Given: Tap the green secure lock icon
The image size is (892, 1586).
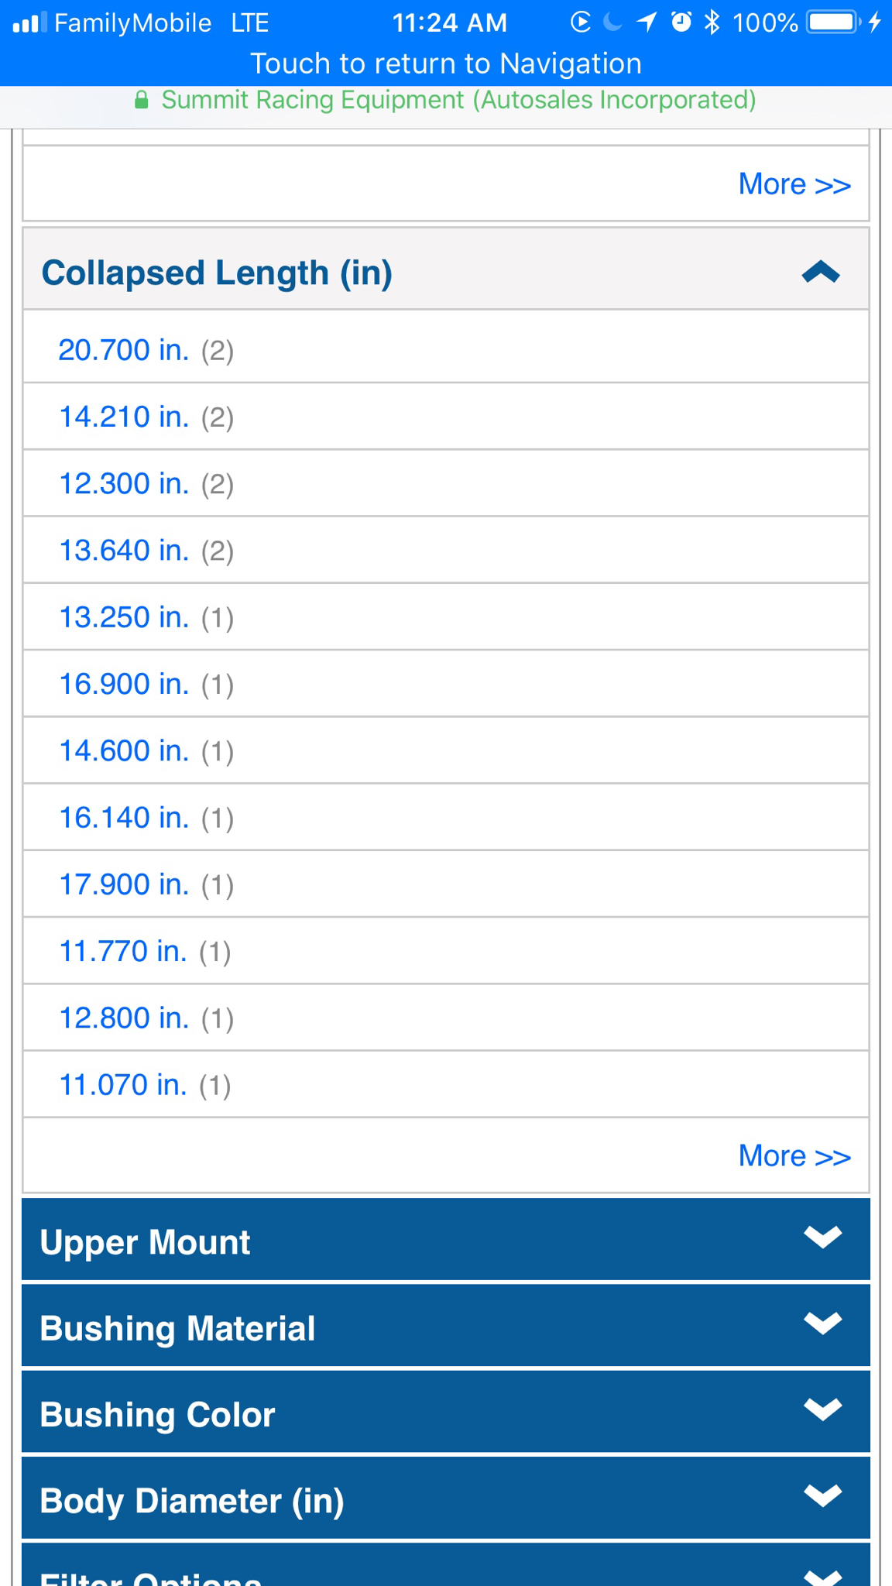Looking at the screenshot, I should pyautogui.click(x=141, y=100).
